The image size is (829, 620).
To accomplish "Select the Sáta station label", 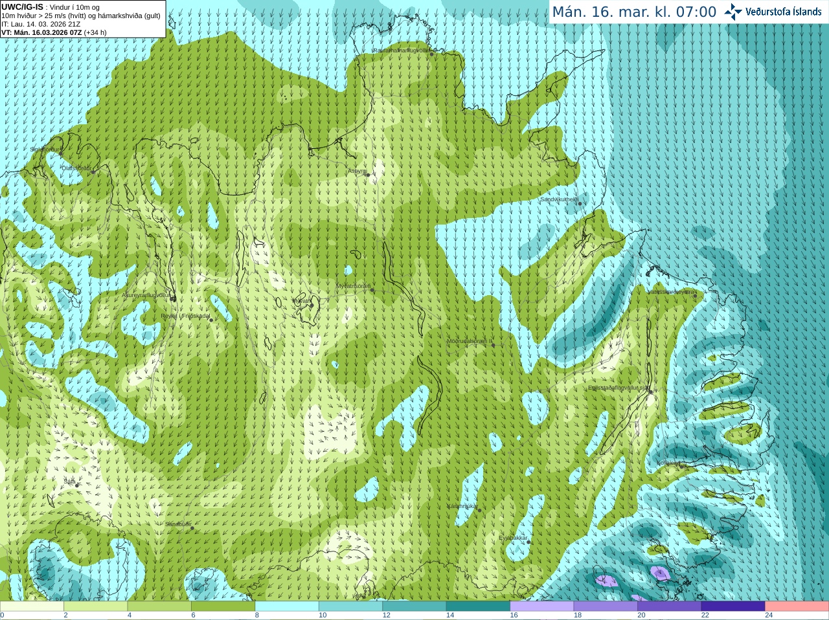I will [x=69, y=482].
